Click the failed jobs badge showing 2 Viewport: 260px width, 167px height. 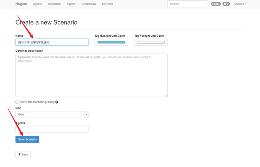pos(226,4)
